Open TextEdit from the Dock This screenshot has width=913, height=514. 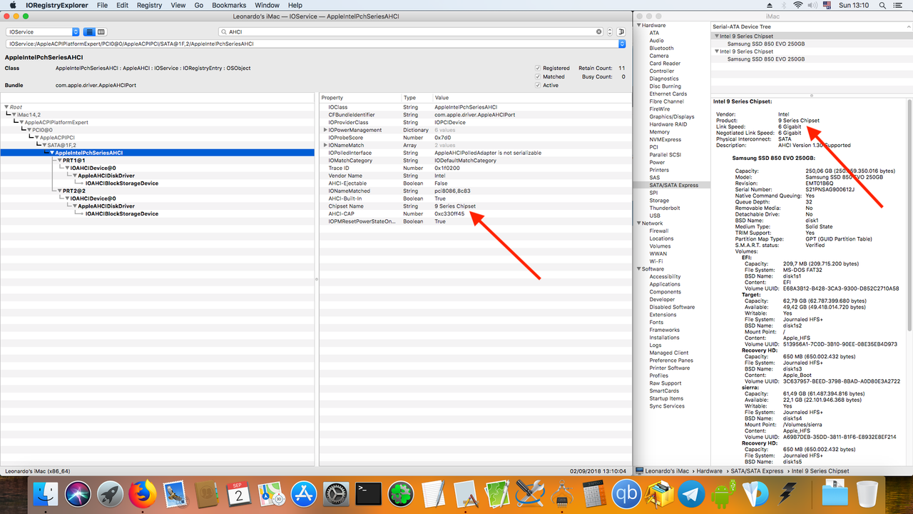[x=433, y=494]
